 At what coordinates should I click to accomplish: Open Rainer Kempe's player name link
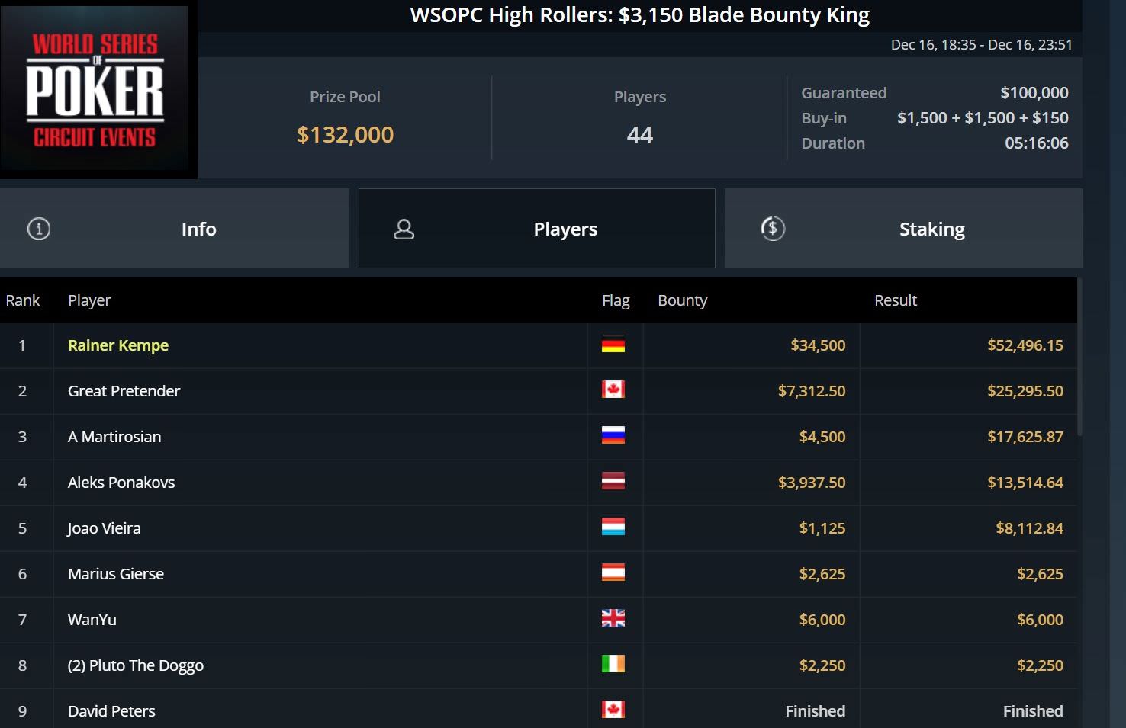(118, 345)
